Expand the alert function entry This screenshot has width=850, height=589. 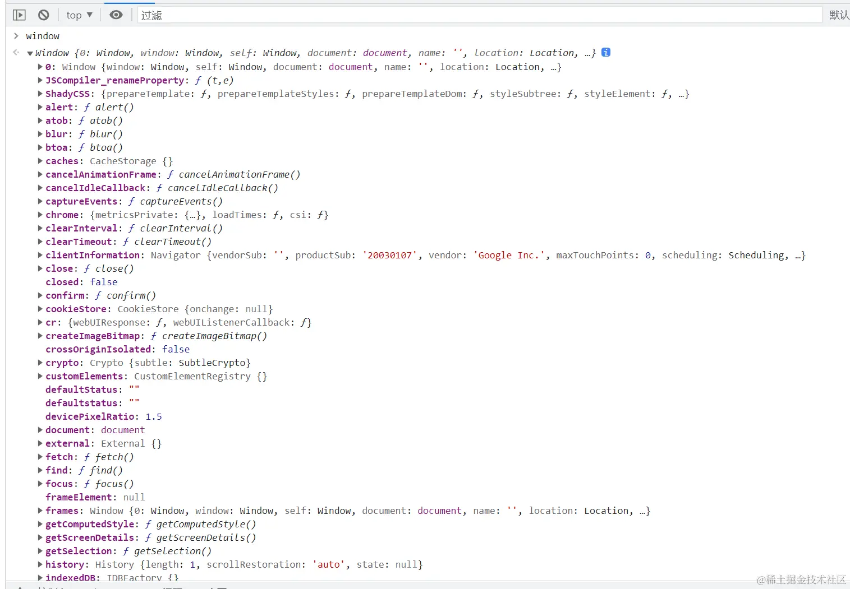40,107
